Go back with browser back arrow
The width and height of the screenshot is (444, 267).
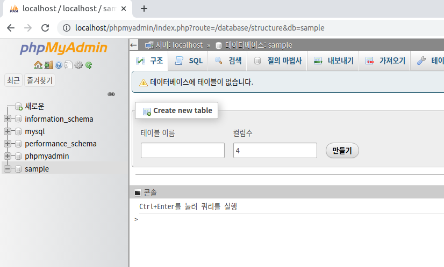coord(11,28)
